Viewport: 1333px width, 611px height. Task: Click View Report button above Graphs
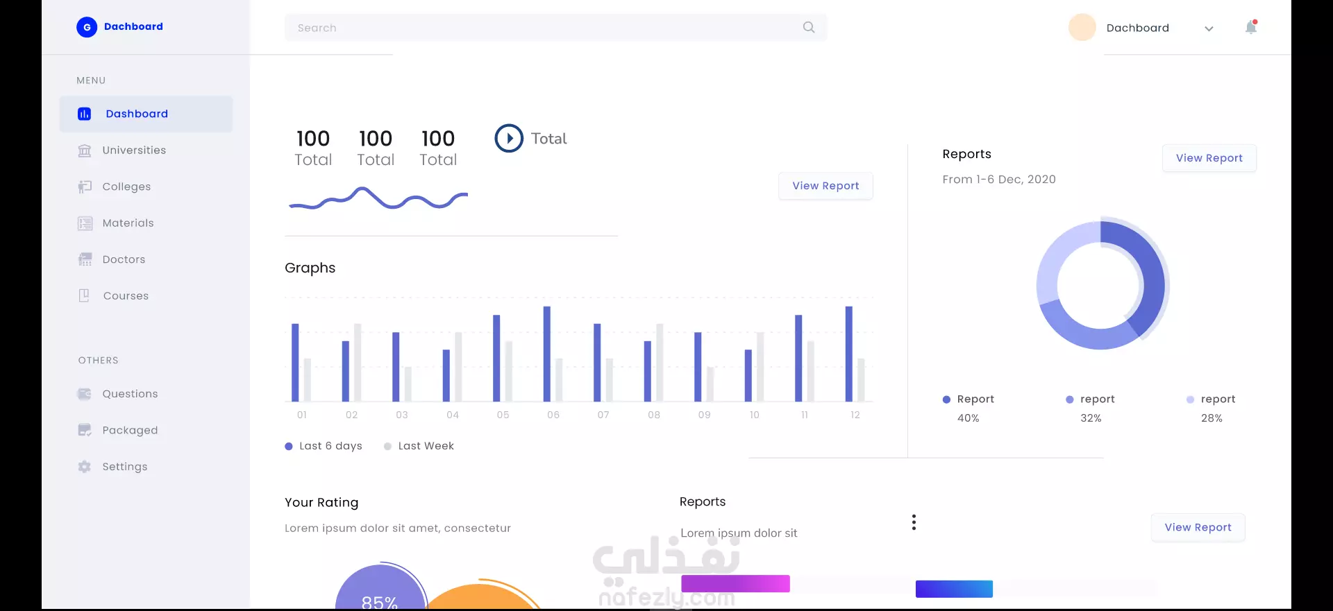825,186
